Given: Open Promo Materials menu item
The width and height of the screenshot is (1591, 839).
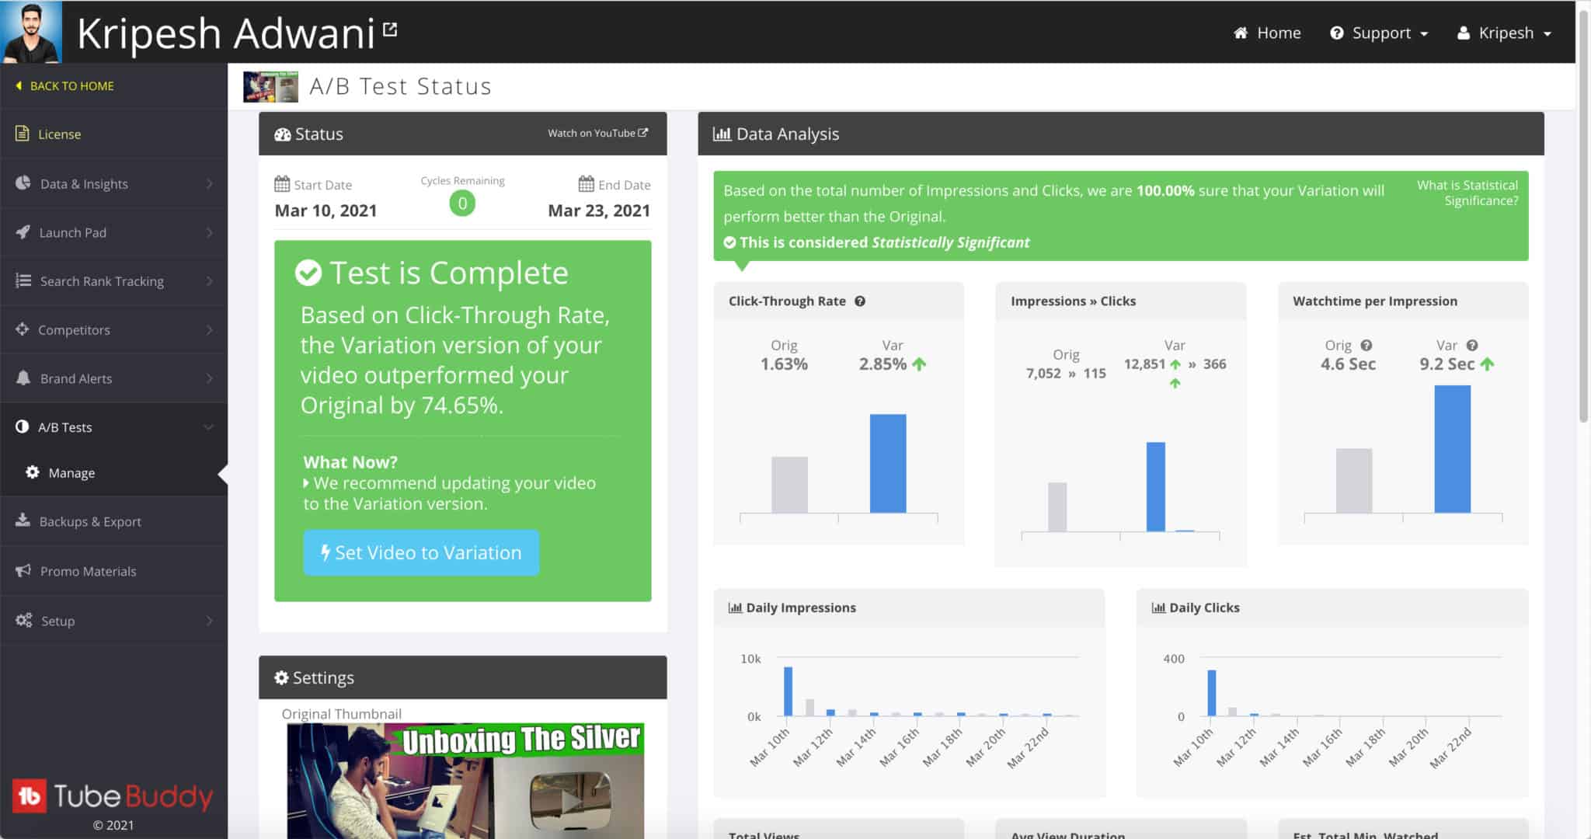Looking at the screenshot, I should point(113,571).
